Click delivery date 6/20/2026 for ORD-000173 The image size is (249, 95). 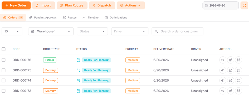pyautogui.click(x=161, y=91)
